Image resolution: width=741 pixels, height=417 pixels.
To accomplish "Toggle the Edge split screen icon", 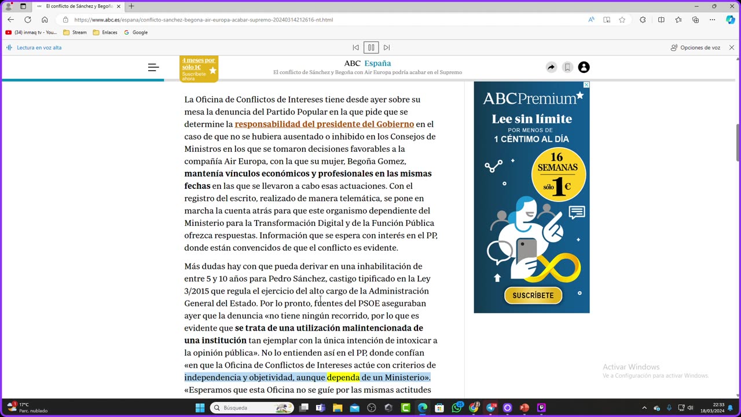I will click(x=661, y=20).
